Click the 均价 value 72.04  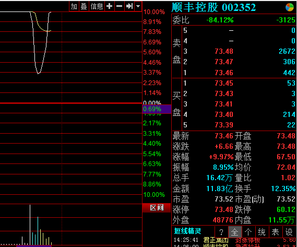(286, 168)
